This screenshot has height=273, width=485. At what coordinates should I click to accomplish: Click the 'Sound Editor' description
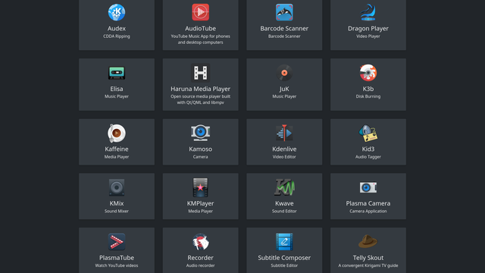click(x=284, y=211)
